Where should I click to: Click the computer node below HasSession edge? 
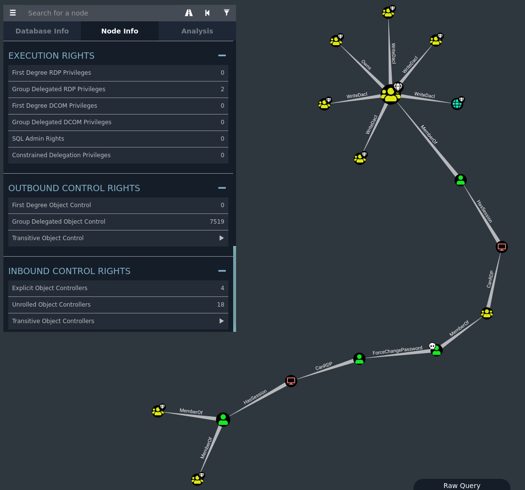(x=502, y=247)
